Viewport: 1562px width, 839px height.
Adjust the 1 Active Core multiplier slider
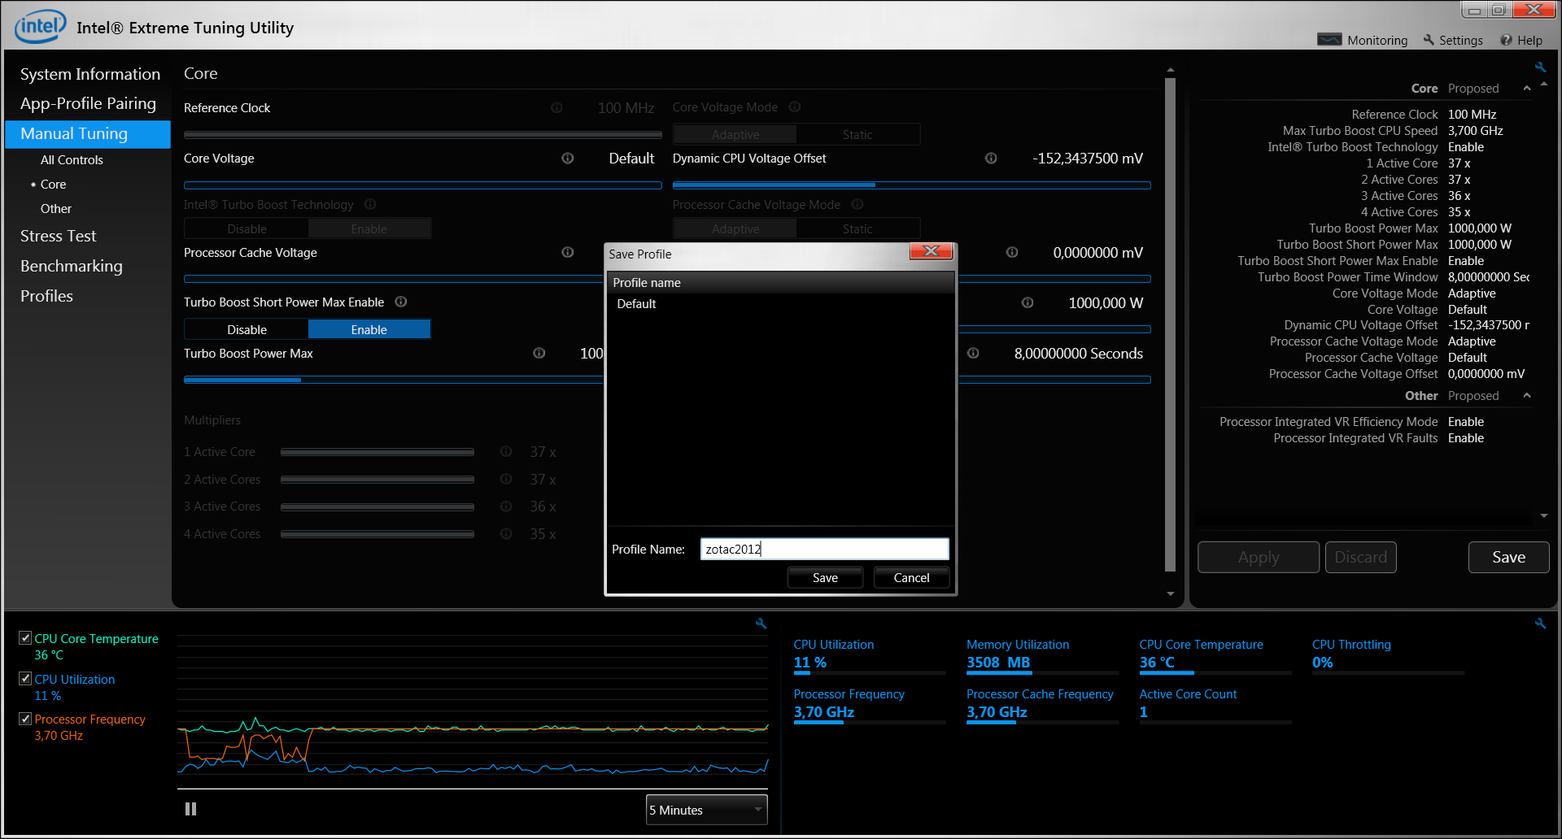point(377,452)
